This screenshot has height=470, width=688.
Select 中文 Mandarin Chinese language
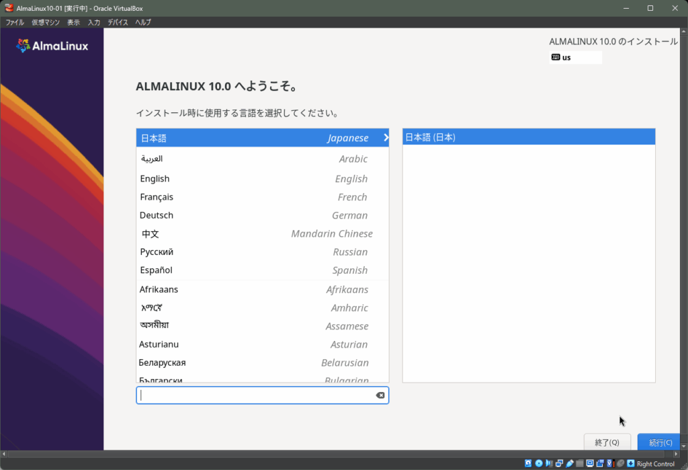[x=263, y=234]
